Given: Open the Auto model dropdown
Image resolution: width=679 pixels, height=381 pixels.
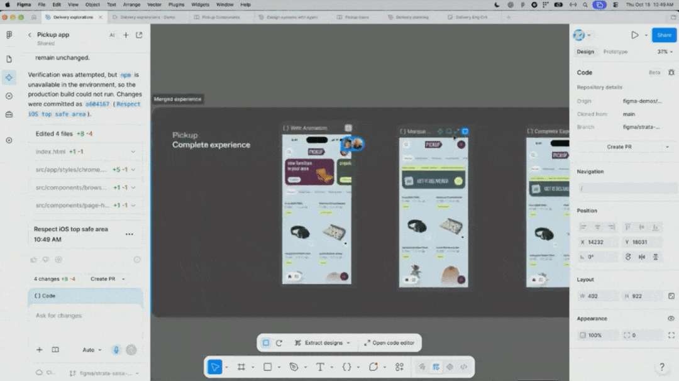Looking at the screenshot, I should point(92,350).
